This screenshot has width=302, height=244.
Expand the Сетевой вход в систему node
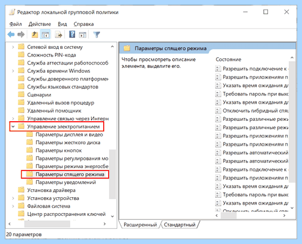click(13, 47)
